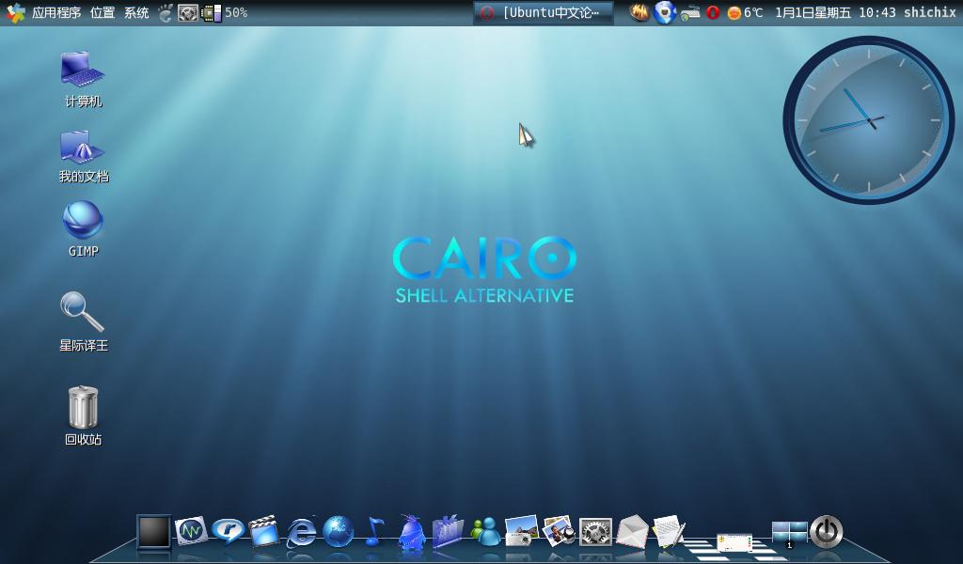Click the workspace switcher in dock

(789, 533)
